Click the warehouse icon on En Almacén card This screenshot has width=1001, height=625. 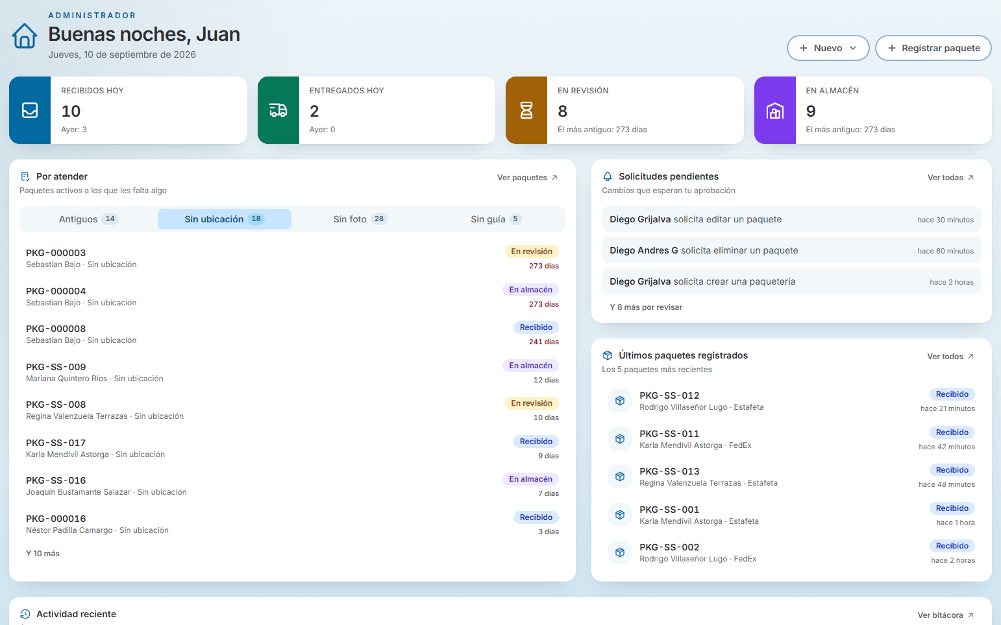point(775,110)
